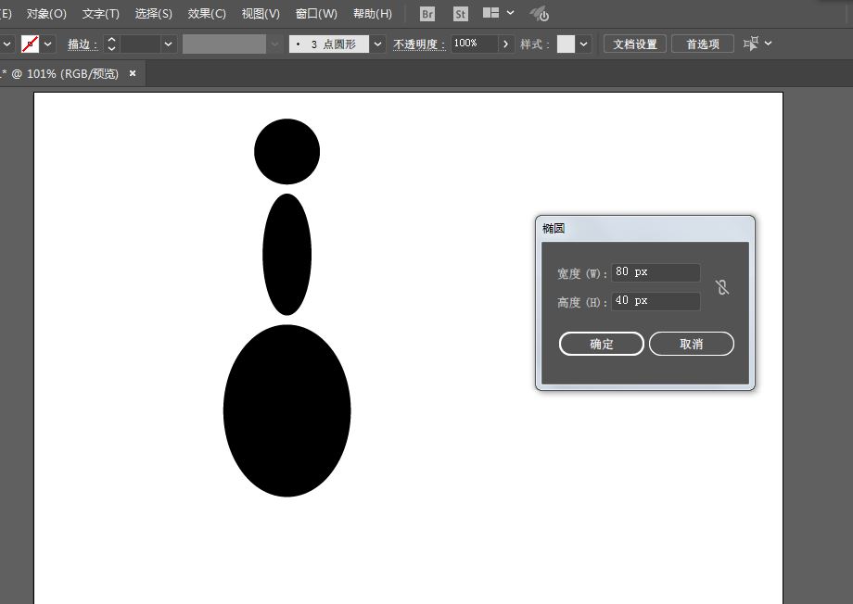
Task: Open Adobe Stock via the St icon
Action: (460, 14)
